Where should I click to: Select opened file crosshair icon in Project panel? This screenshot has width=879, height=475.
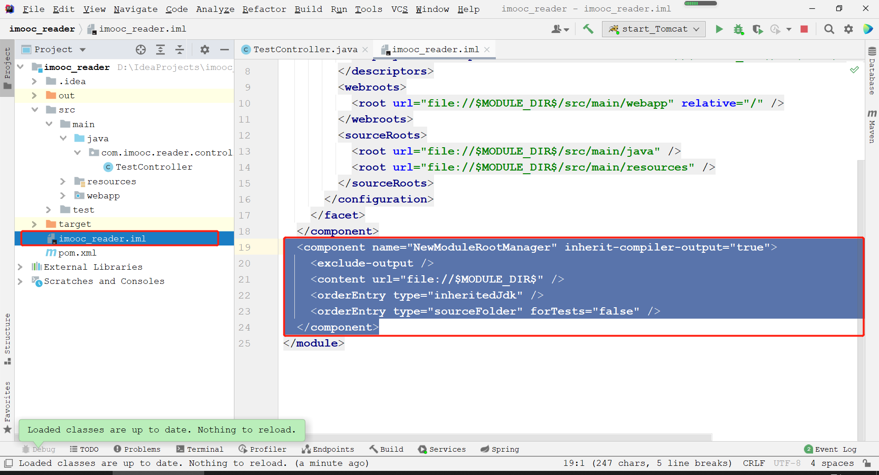pyautogui.click(x=141, y=49)
